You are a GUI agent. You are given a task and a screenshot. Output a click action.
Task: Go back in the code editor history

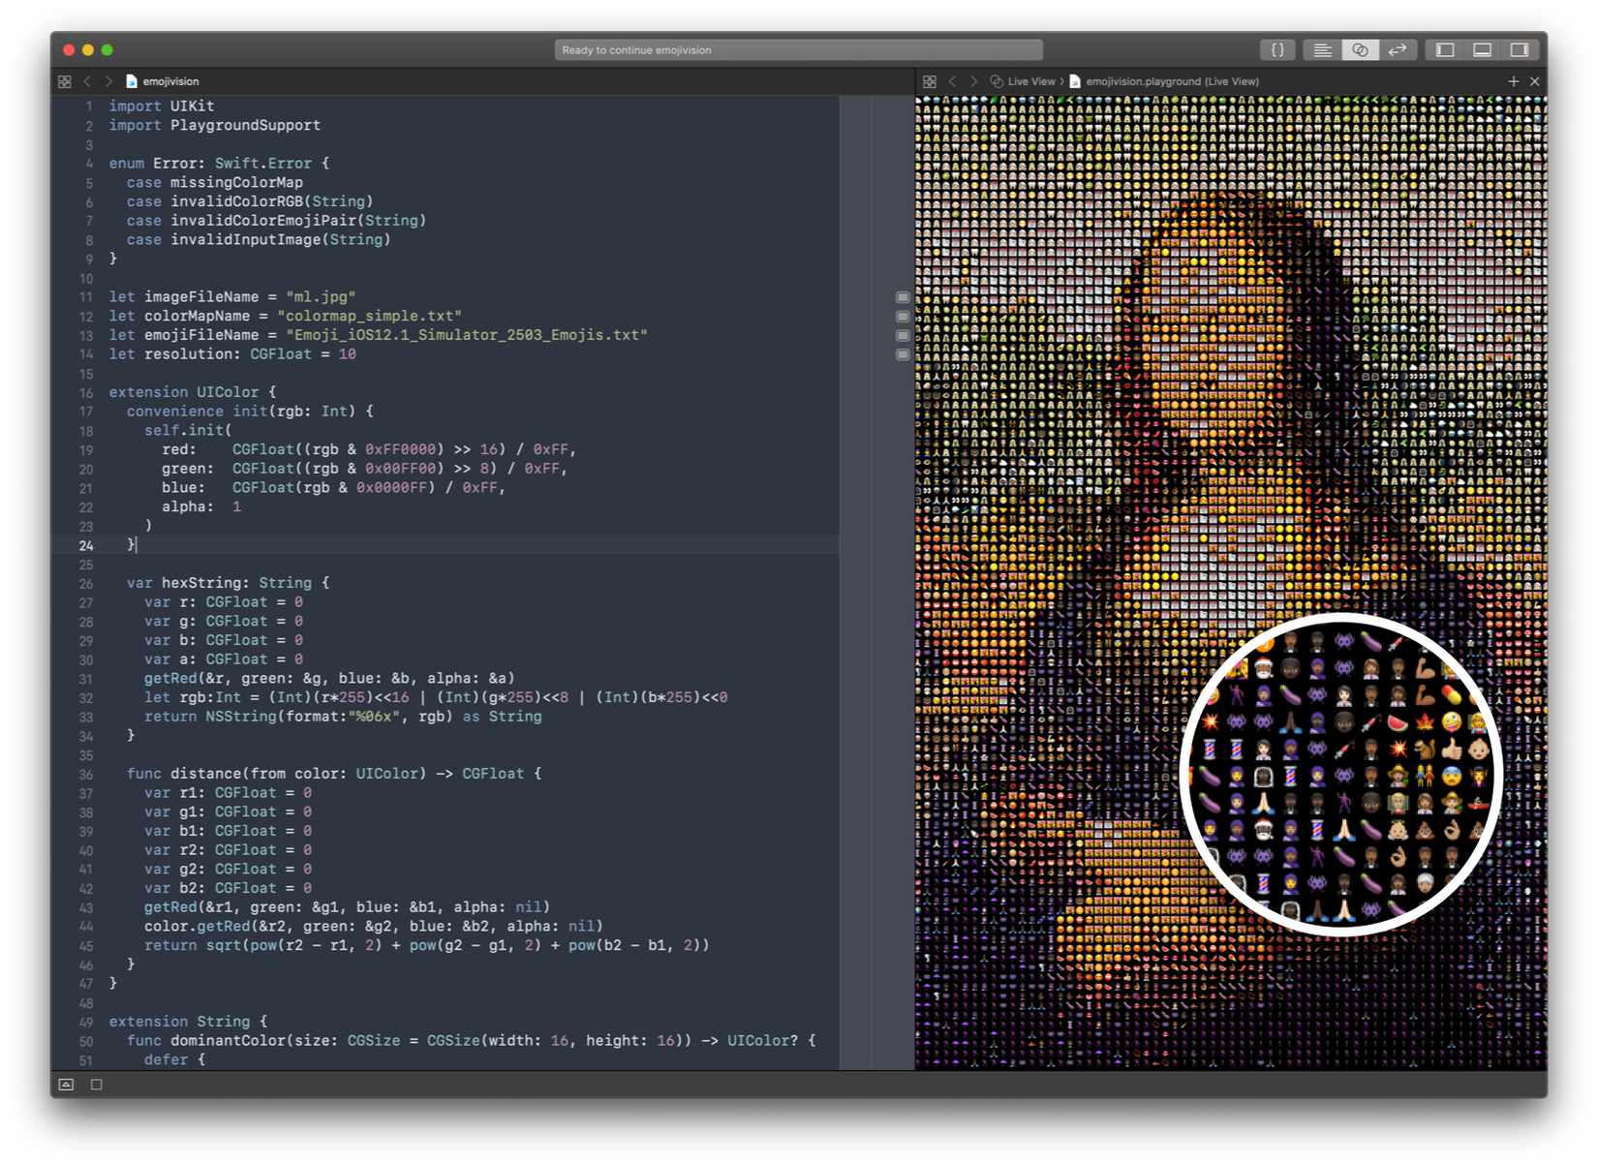[x=87, y=81]
